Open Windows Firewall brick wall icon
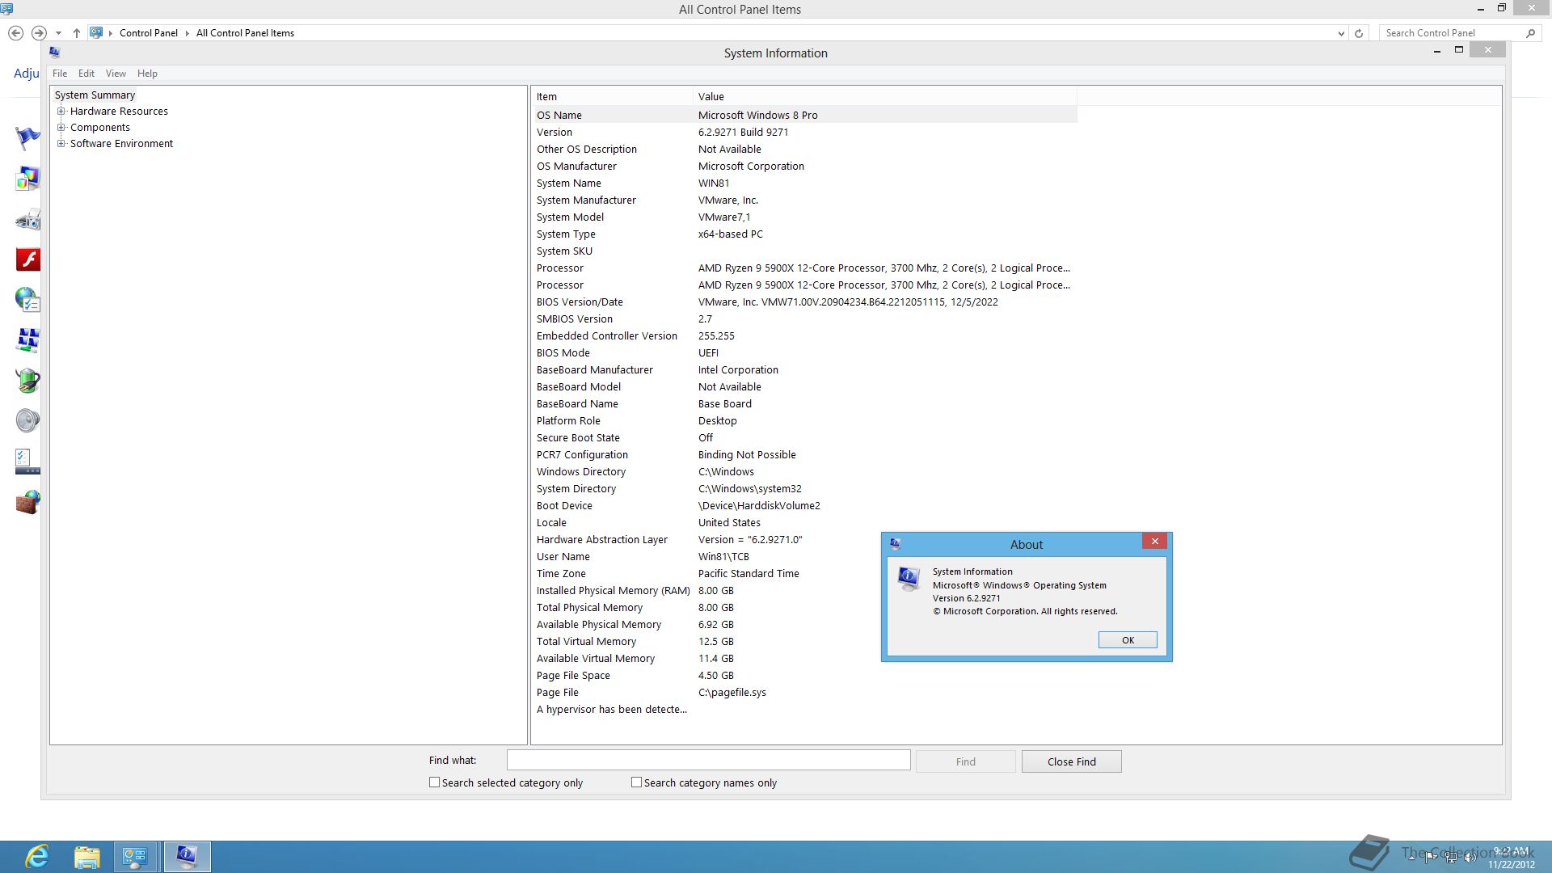 27,502
